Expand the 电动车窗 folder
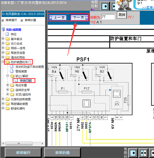154x158 pixels. pyautogui.click(x=7, y=85)
